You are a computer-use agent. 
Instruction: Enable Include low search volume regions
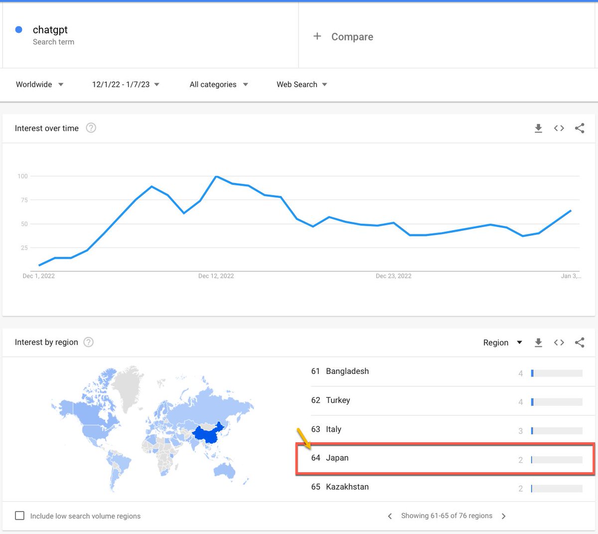coord(19,516)
